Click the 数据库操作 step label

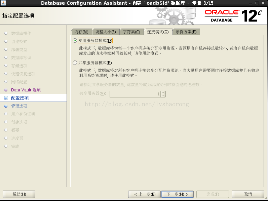pyautogui.click(x=21, y=33)
